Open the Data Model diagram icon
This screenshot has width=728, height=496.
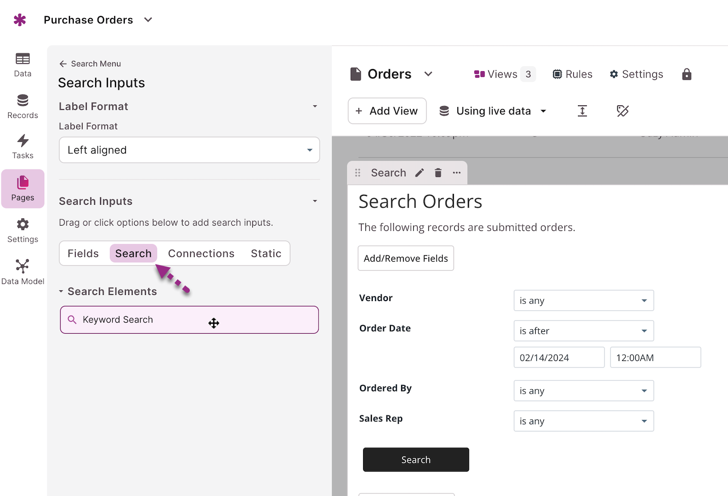(x=22, y=271)
